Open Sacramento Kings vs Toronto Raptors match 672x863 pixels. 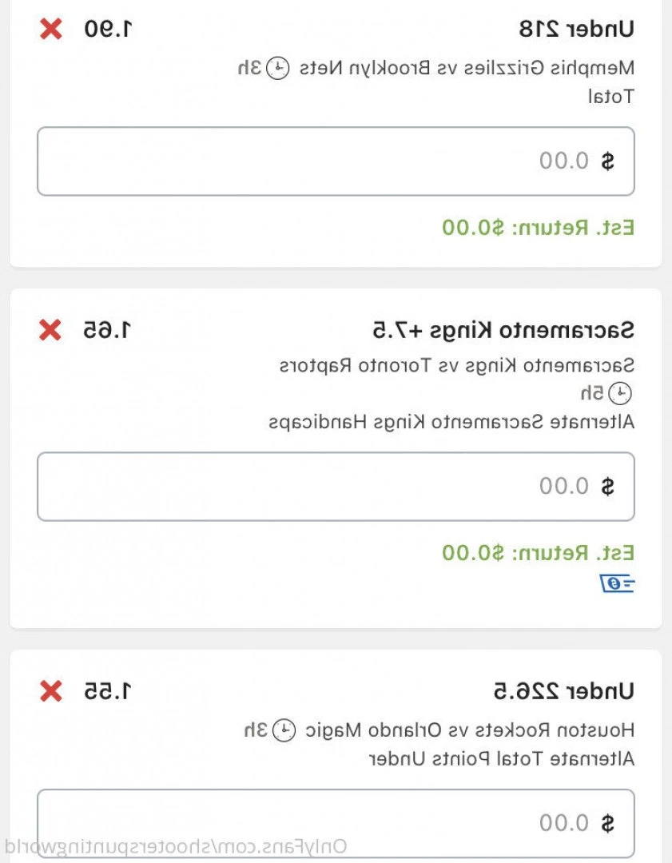coord(457,365)
